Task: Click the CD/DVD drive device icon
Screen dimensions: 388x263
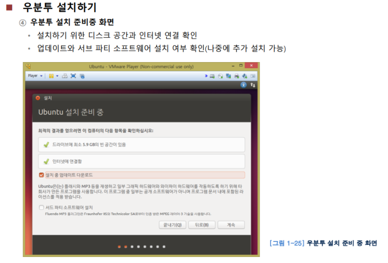Action: coord(220,76)
